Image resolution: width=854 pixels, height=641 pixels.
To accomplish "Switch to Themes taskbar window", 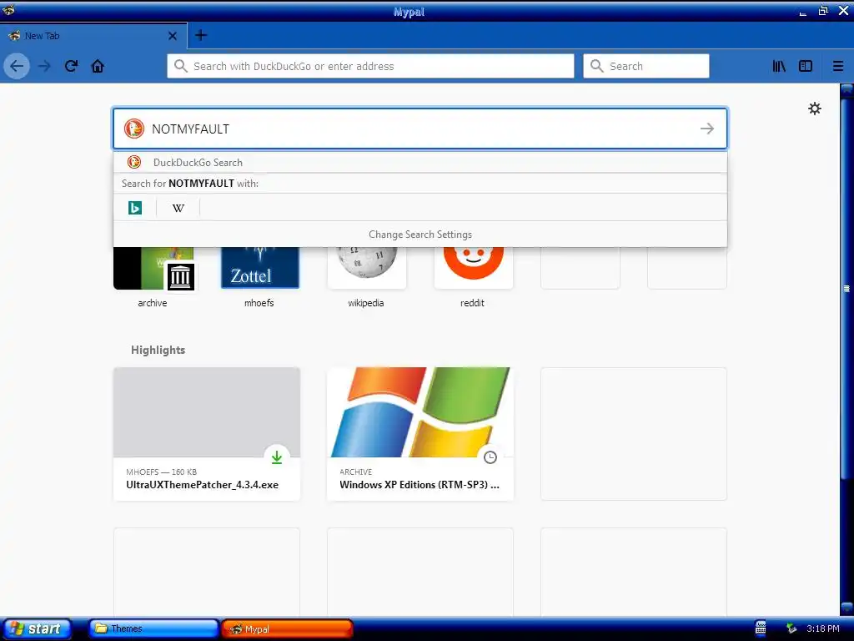I will 153,629.
